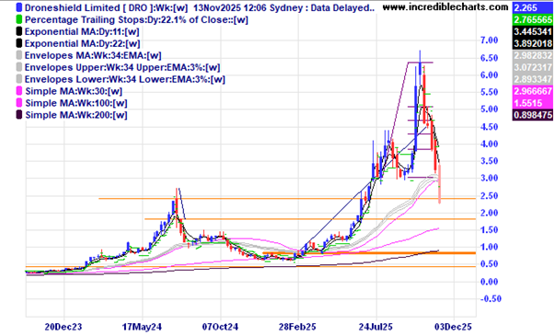
Task: Select Envelopes Lower Wk:34 3% legend entry
Action: coord(125,79)
